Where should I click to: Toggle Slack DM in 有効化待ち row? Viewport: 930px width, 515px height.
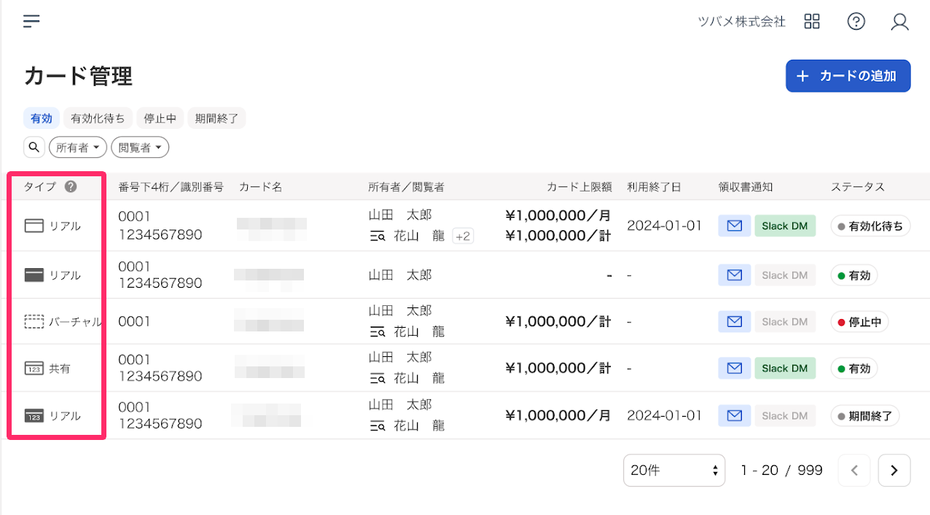click(x=785, y=226)
